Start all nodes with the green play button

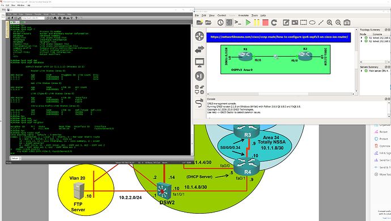pyautogui.click(x=248, y=23)
